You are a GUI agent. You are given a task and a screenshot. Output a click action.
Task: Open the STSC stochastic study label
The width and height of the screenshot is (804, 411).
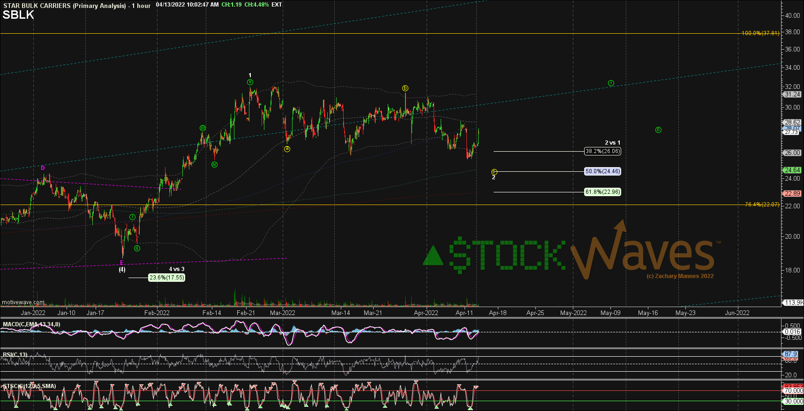[30, 386]
